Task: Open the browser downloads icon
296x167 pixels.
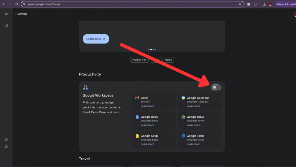Action: coord(264,4)
